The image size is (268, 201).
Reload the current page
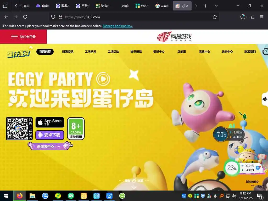point(25,17)
